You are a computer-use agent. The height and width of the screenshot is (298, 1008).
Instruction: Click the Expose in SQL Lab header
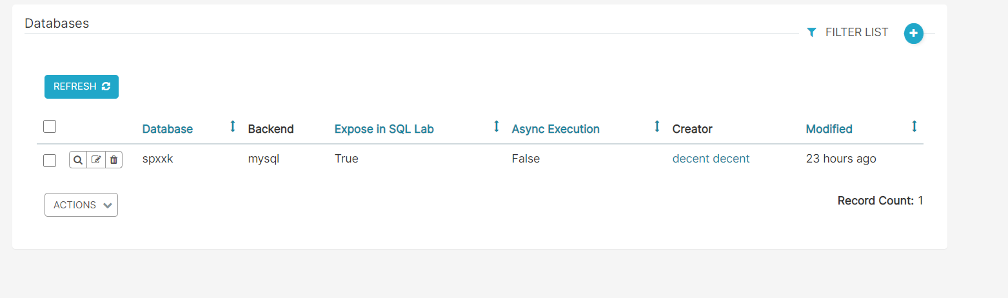[x=384, y=129]
